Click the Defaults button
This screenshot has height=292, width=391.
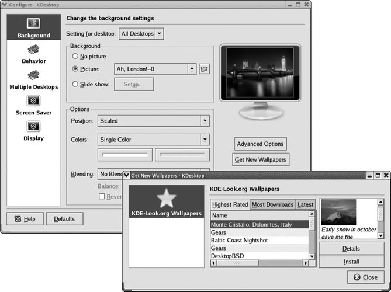click(x=65, y=219)
